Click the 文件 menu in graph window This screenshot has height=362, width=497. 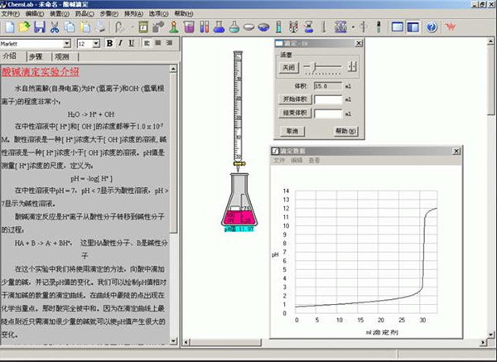279,161
